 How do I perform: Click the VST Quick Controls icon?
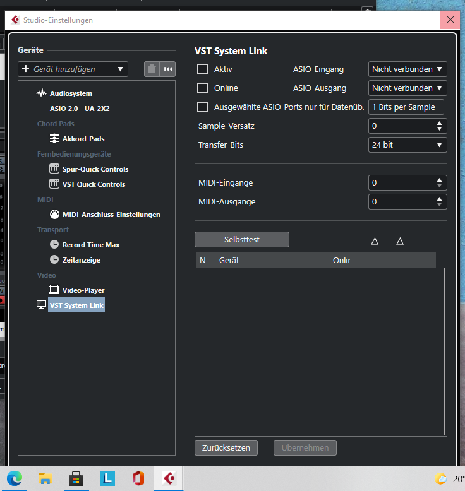[x=54, y=184]
